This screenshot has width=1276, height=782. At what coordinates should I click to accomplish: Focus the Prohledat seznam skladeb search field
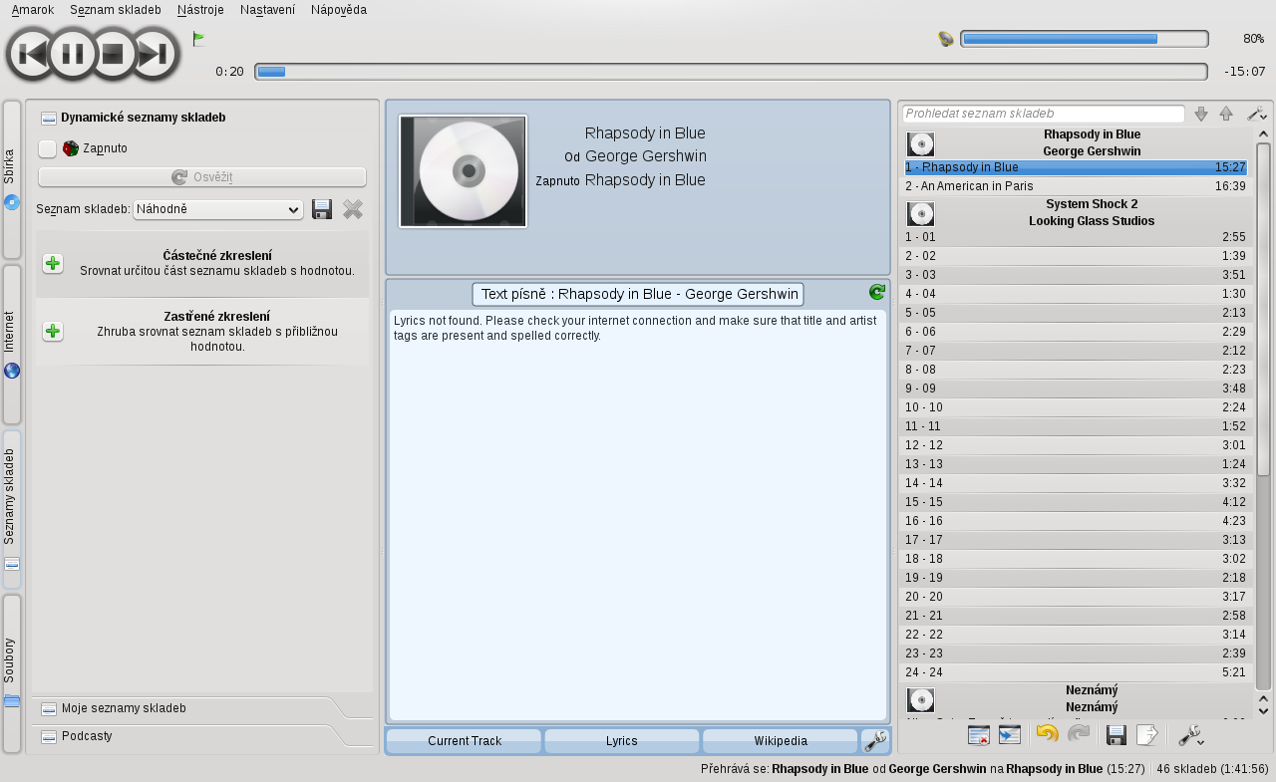coord(1043,114)
